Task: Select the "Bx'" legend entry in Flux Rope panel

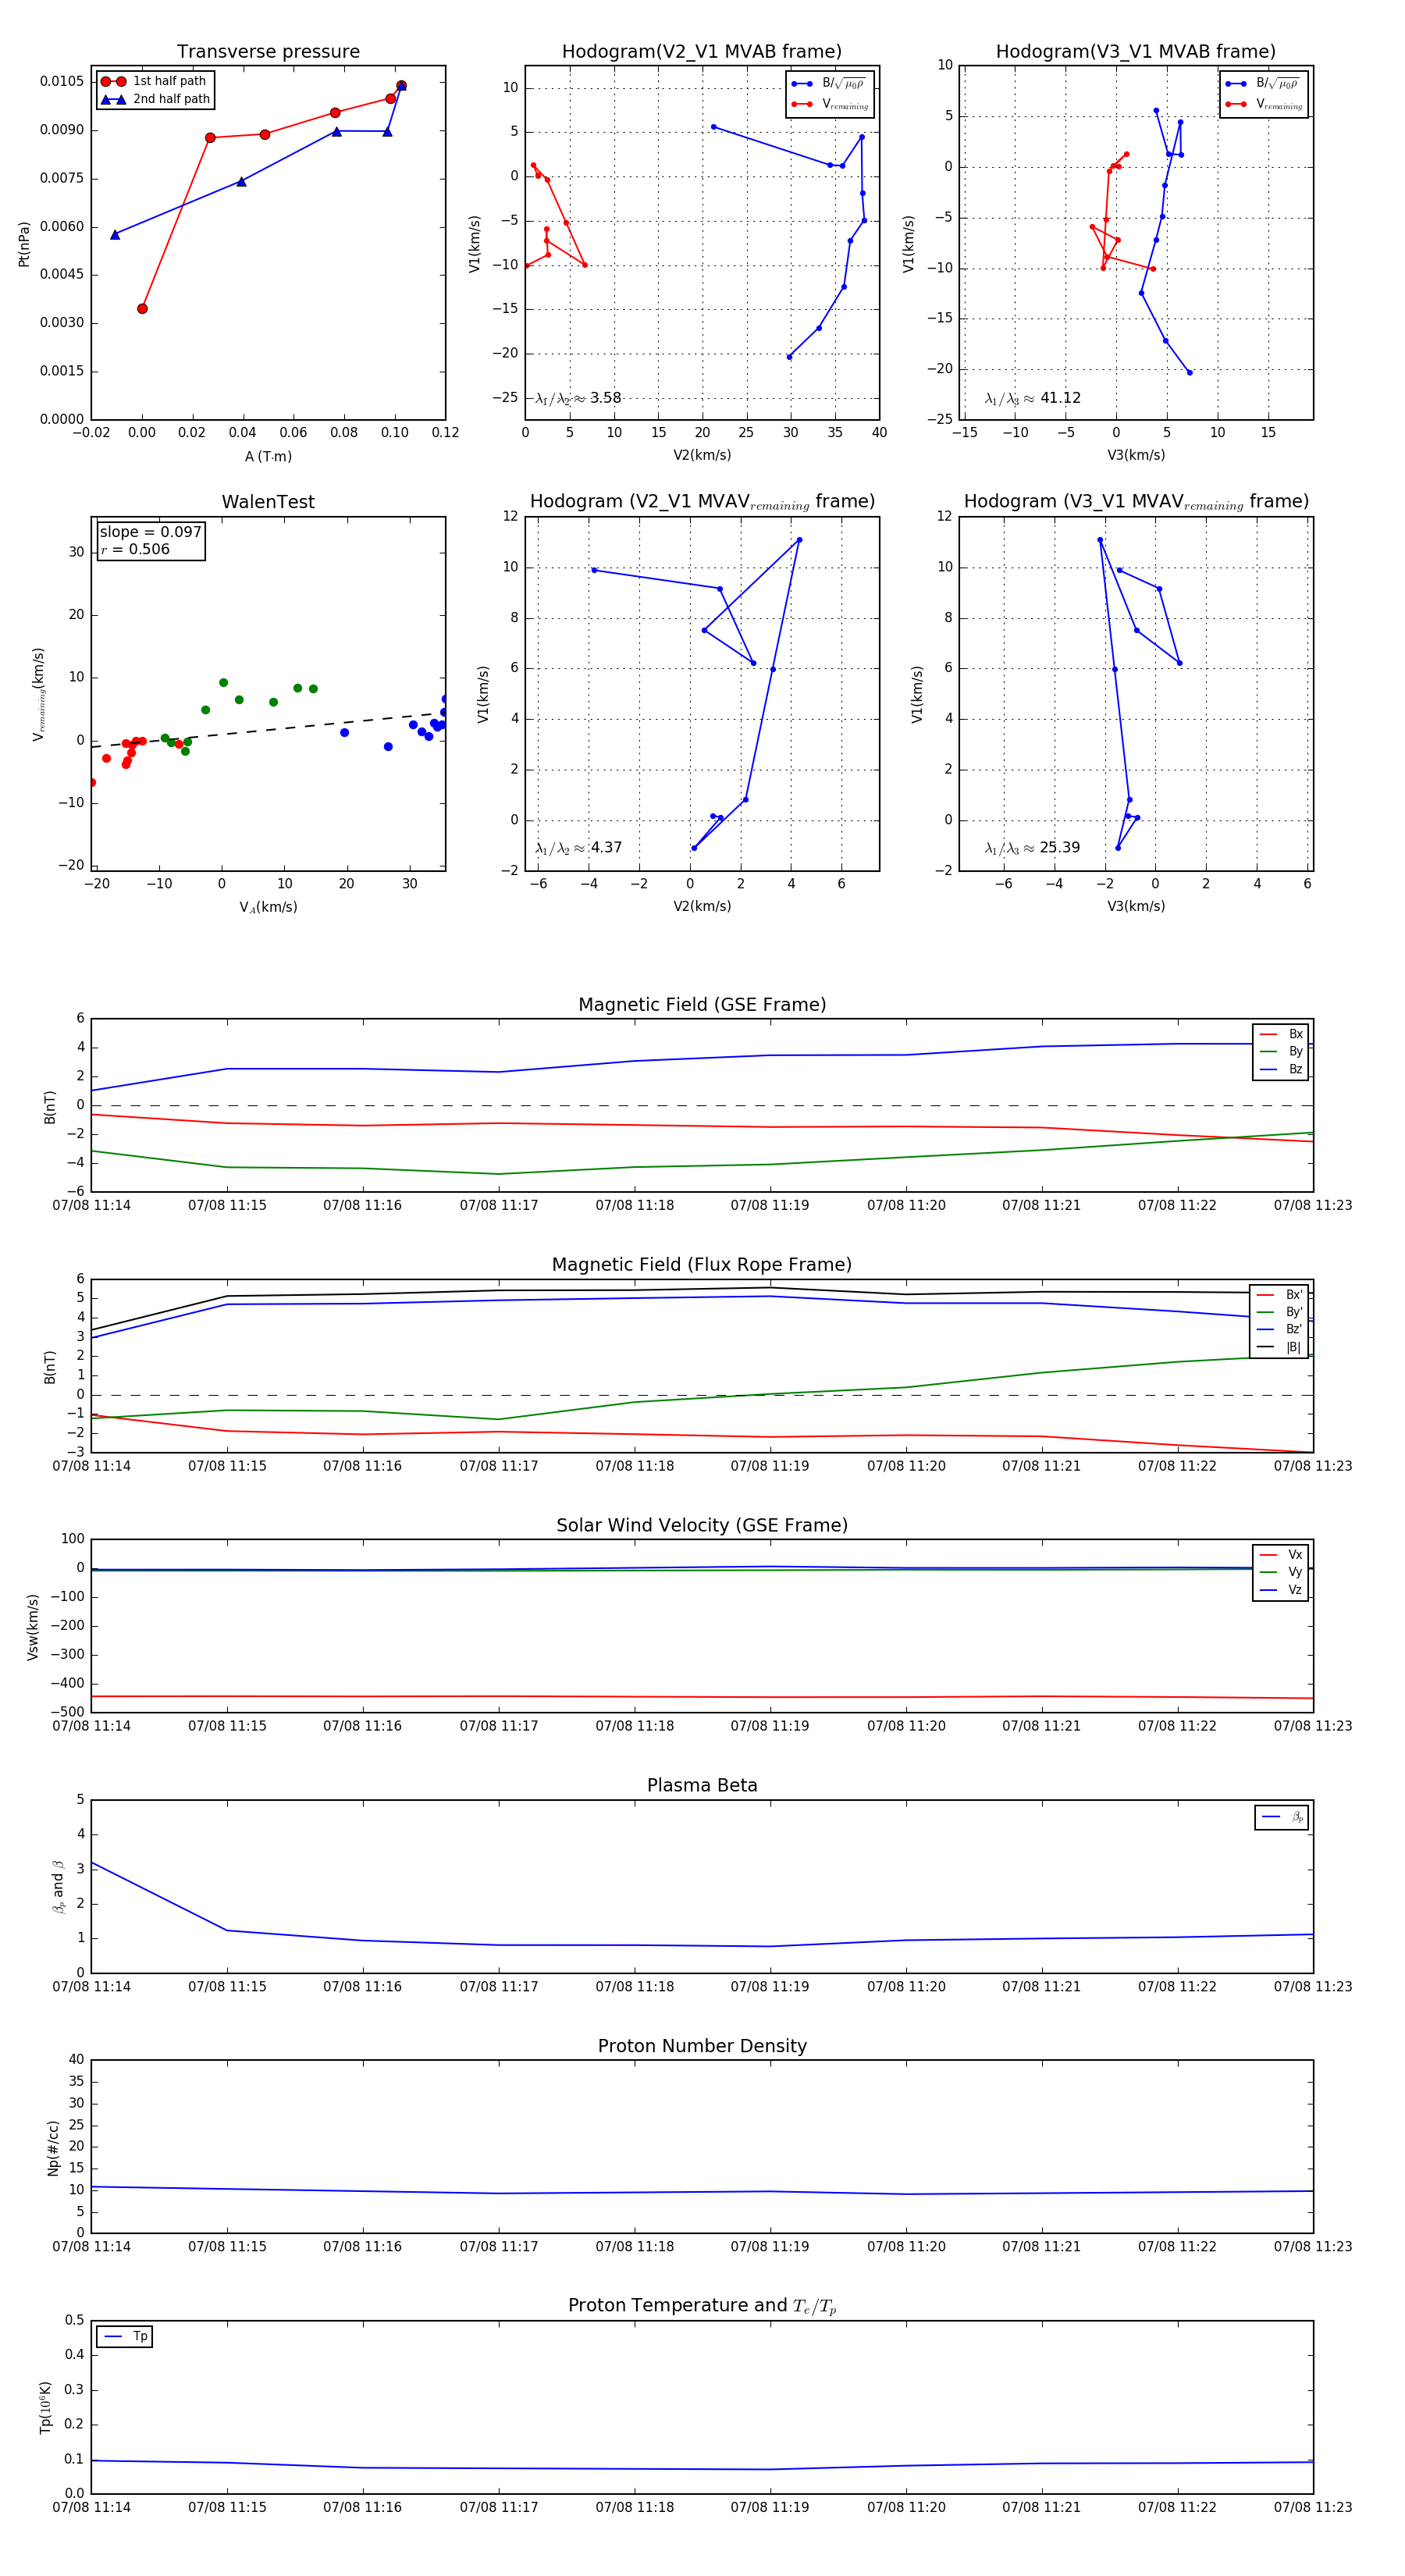Action: [x=1279, y=1294]
